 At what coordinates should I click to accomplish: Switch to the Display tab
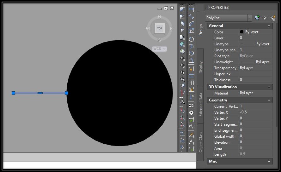pos(200,67)
